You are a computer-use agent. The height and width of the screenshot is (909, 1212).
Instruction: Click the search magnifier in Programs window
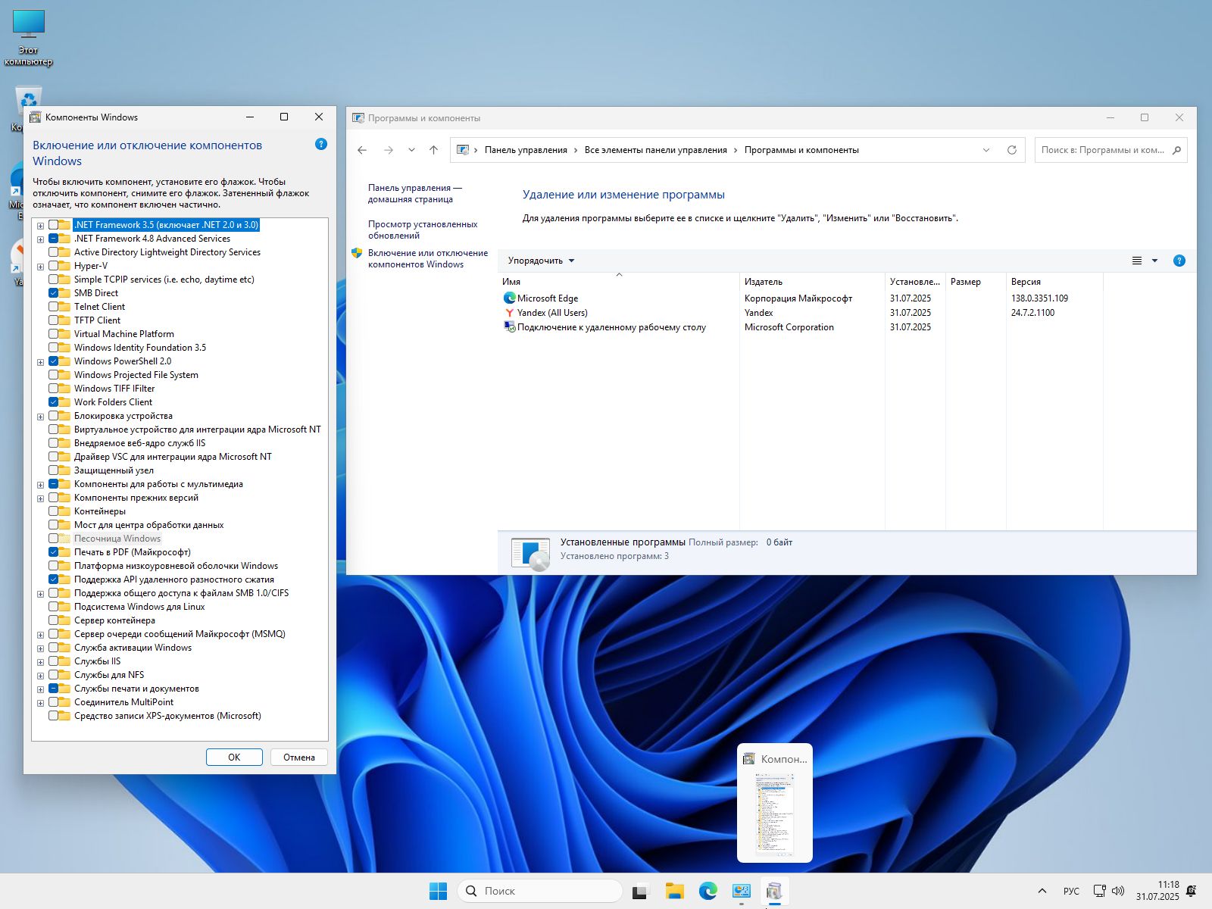point(1176,150)
